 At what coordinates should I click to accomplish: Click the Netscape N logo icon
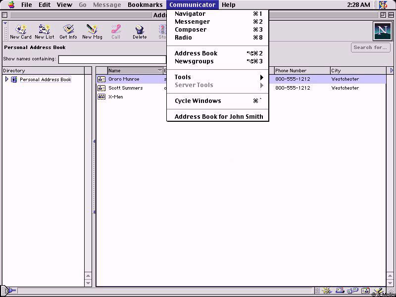pos(382,31)
